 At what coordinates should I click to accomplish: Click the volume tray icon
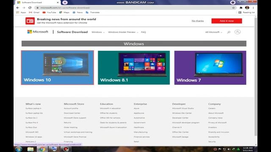coord(229,149)
